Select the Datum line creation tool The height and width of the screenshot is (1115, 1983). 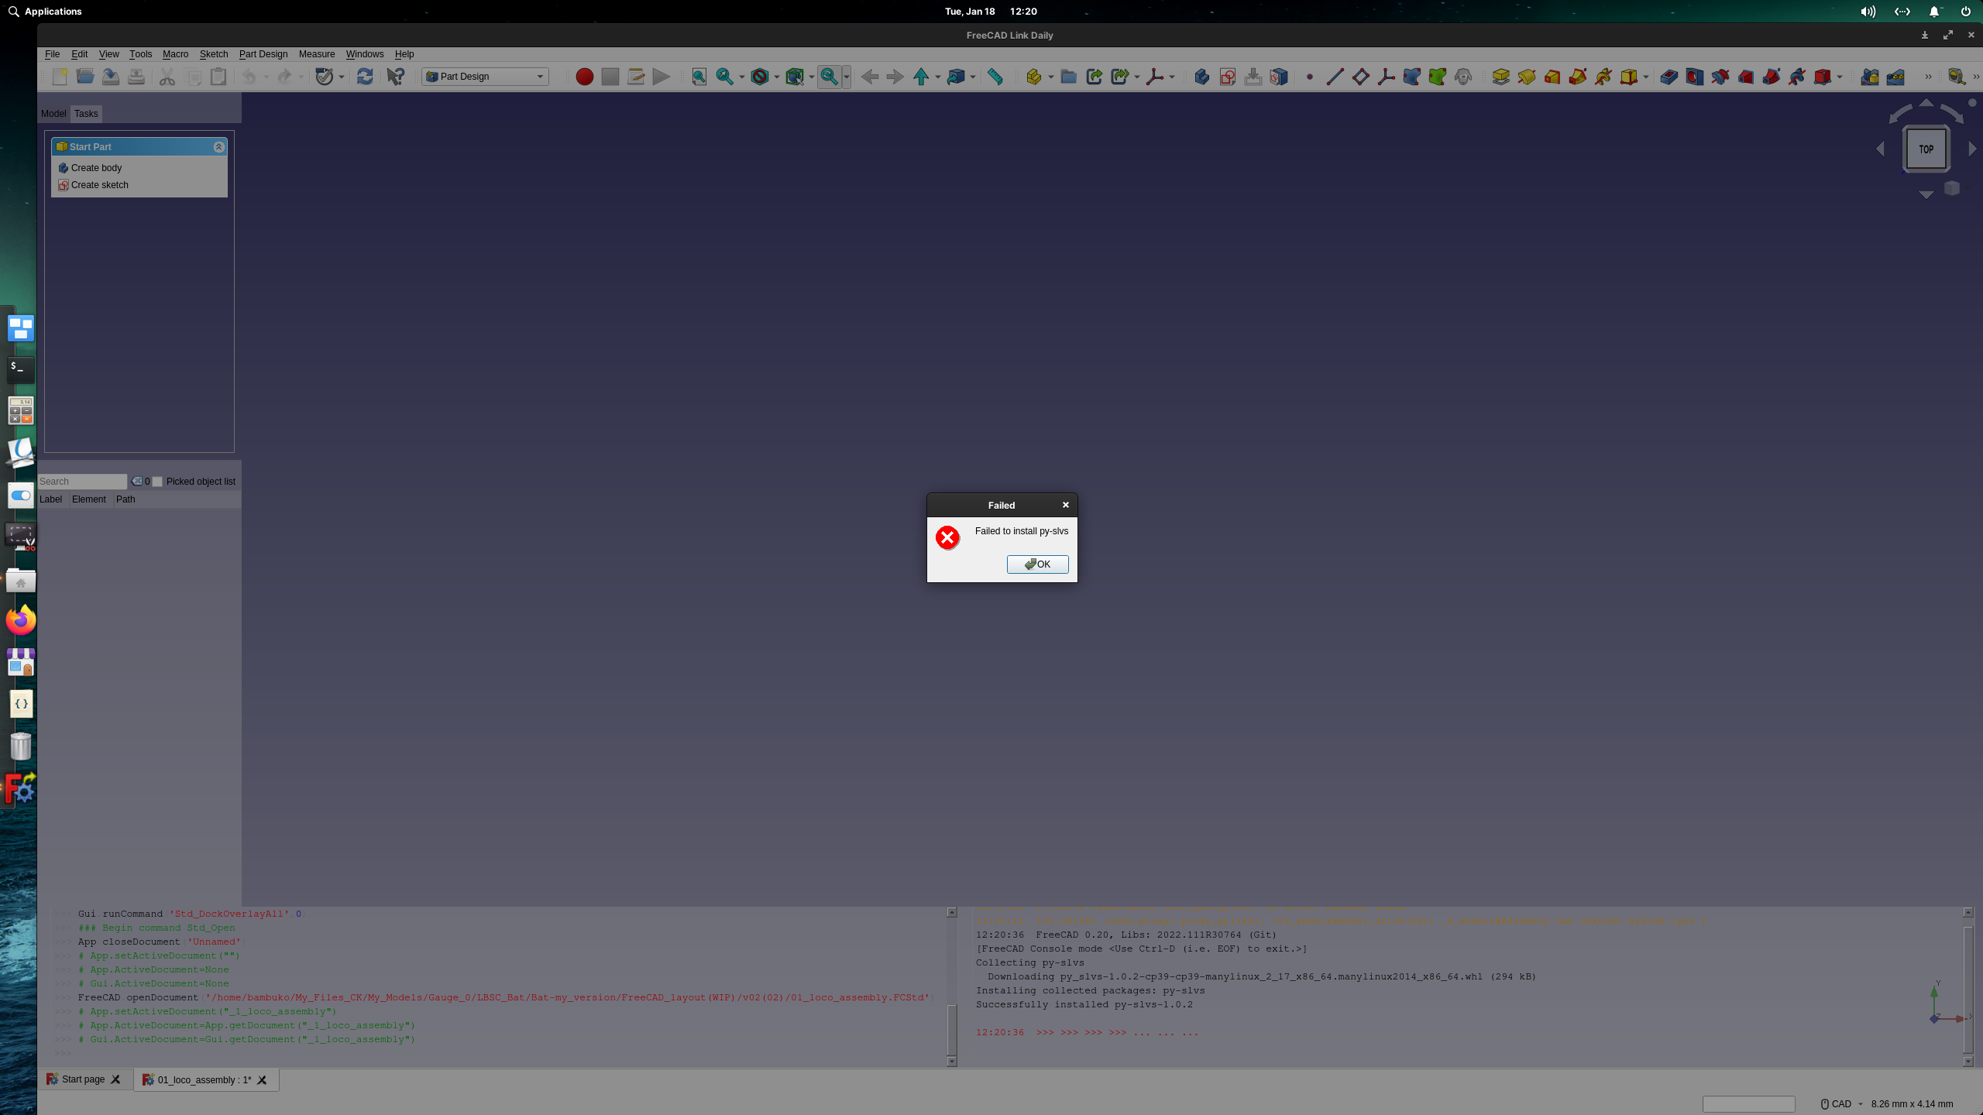pyautogui.click(x=1334, y=76)
